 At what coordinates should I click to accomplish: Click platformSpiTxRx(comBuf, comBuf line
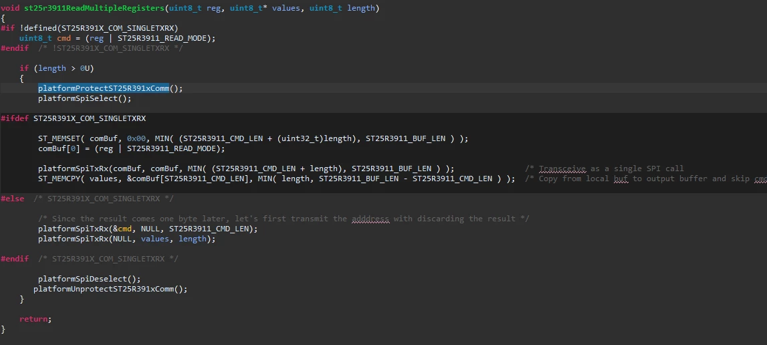pyautogui.click(x=246, y=169)
